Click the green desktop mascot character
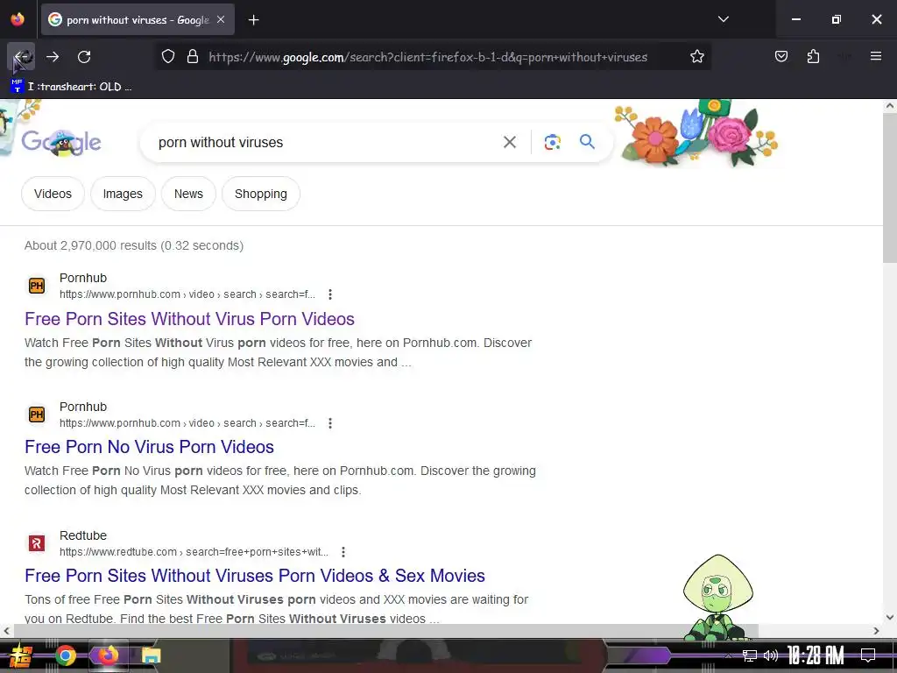Image resolution: width=897 pixels, height=673 pixels. pos(718,597)
